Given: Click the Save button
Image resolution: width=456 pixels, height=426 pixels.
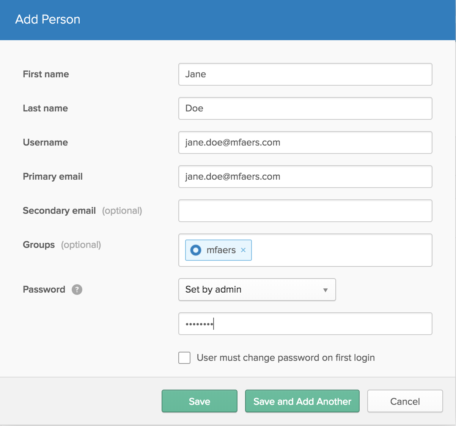Looking at the screenshot, I should pos(199,401).
